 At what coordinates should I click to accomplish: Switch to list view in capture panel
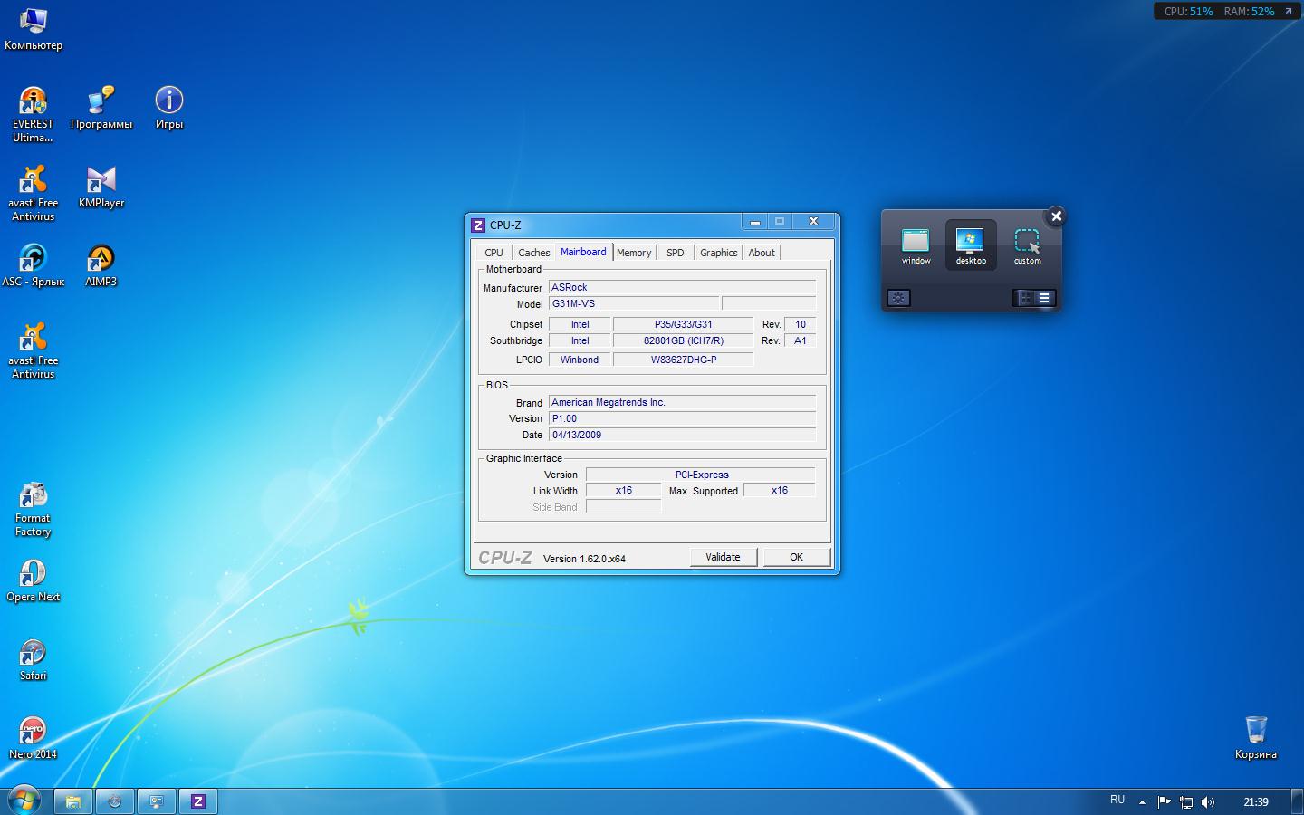[1044, 298]
